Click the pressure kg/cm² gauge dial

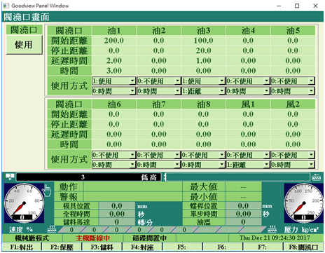pyautogui.click(x=304, y=203)
